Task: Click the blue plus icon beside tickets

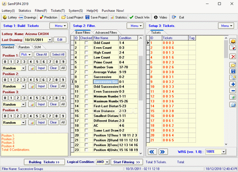Action: click(233, 84)
